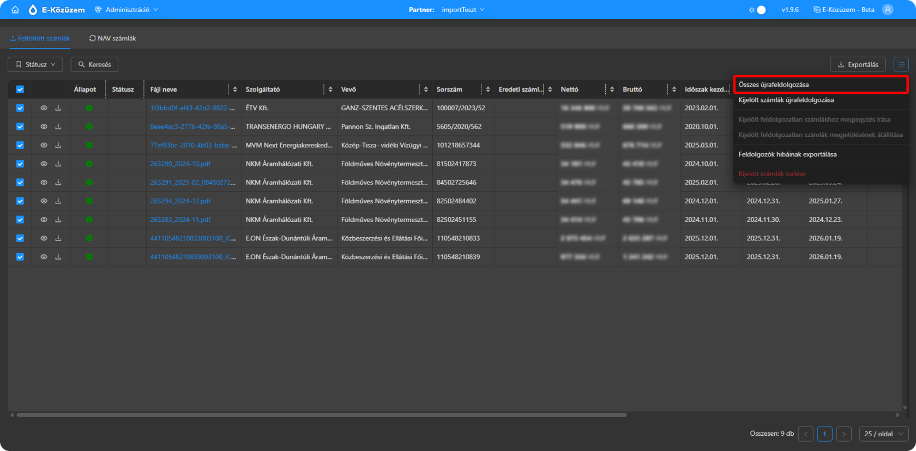Open the 25 / oldal page size selector

883,434
